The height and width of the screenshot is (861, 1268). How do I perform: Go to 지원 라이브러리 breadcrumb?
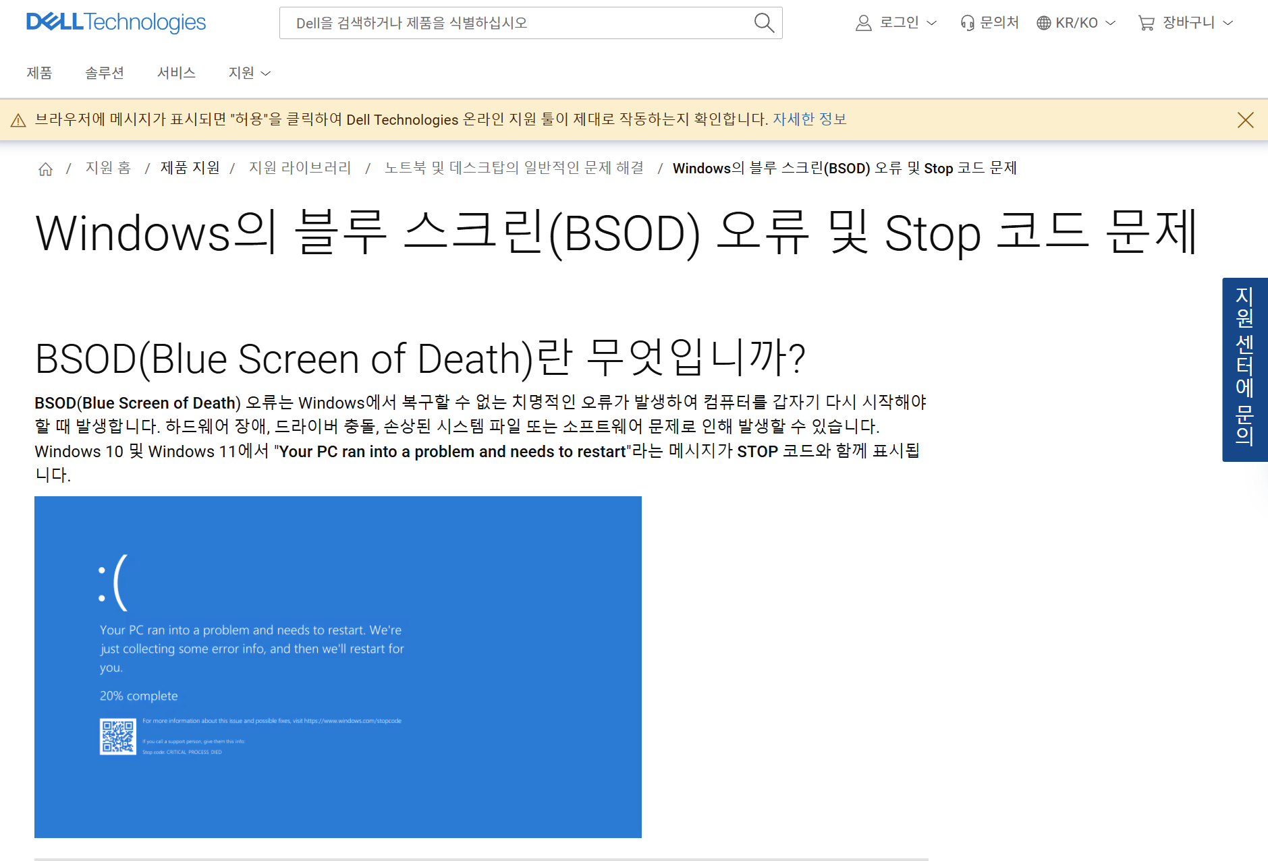tap(300, 168)
